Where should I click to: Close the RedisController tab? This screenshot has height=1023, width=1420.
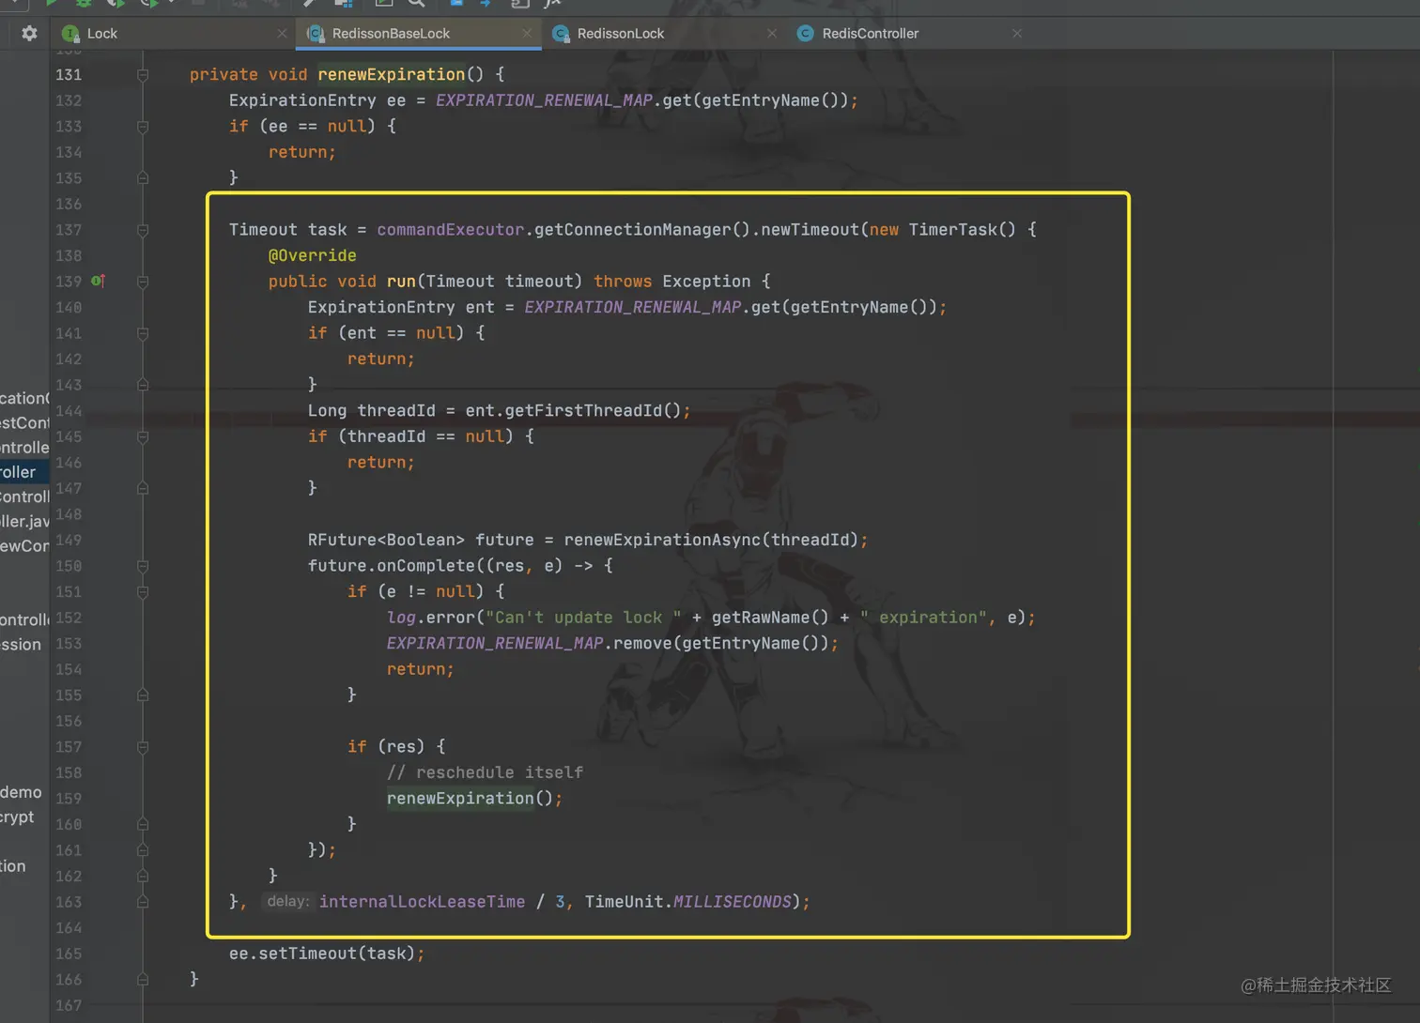coord(1017,33)
